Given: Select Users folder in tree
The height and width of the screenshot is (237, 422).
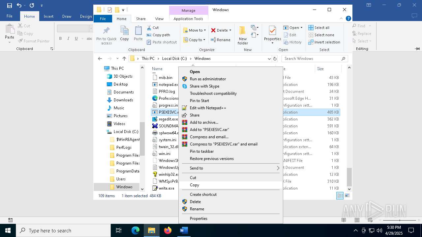Looking at the screenshot, I should [x=121, y=179].
